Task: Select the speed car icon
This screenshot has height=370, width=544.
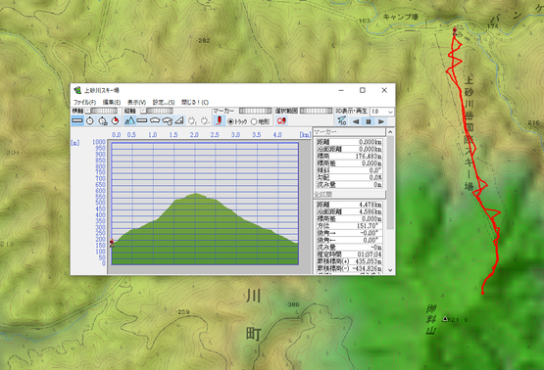Action: (x=155, y=120)
